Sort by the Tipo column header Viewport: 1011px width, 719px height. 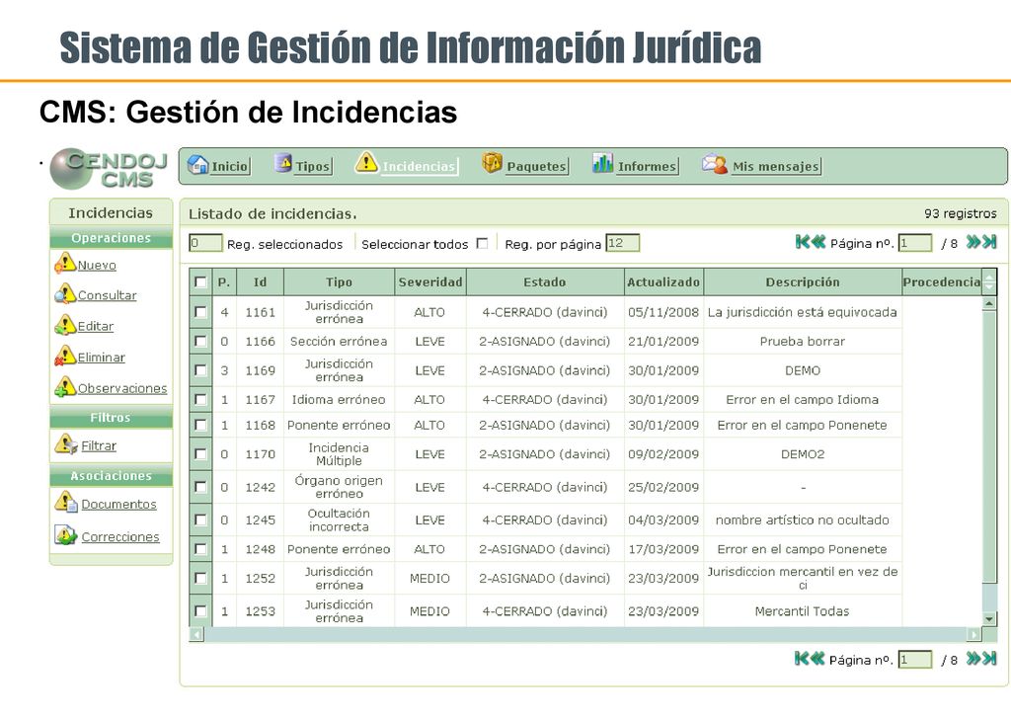tap(340, 281)
